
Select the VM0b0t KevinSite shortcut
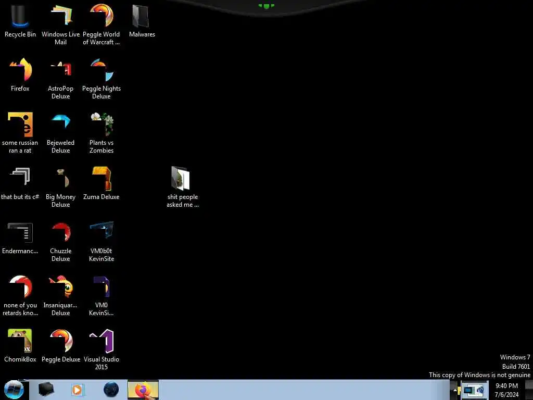coord(101,242)
